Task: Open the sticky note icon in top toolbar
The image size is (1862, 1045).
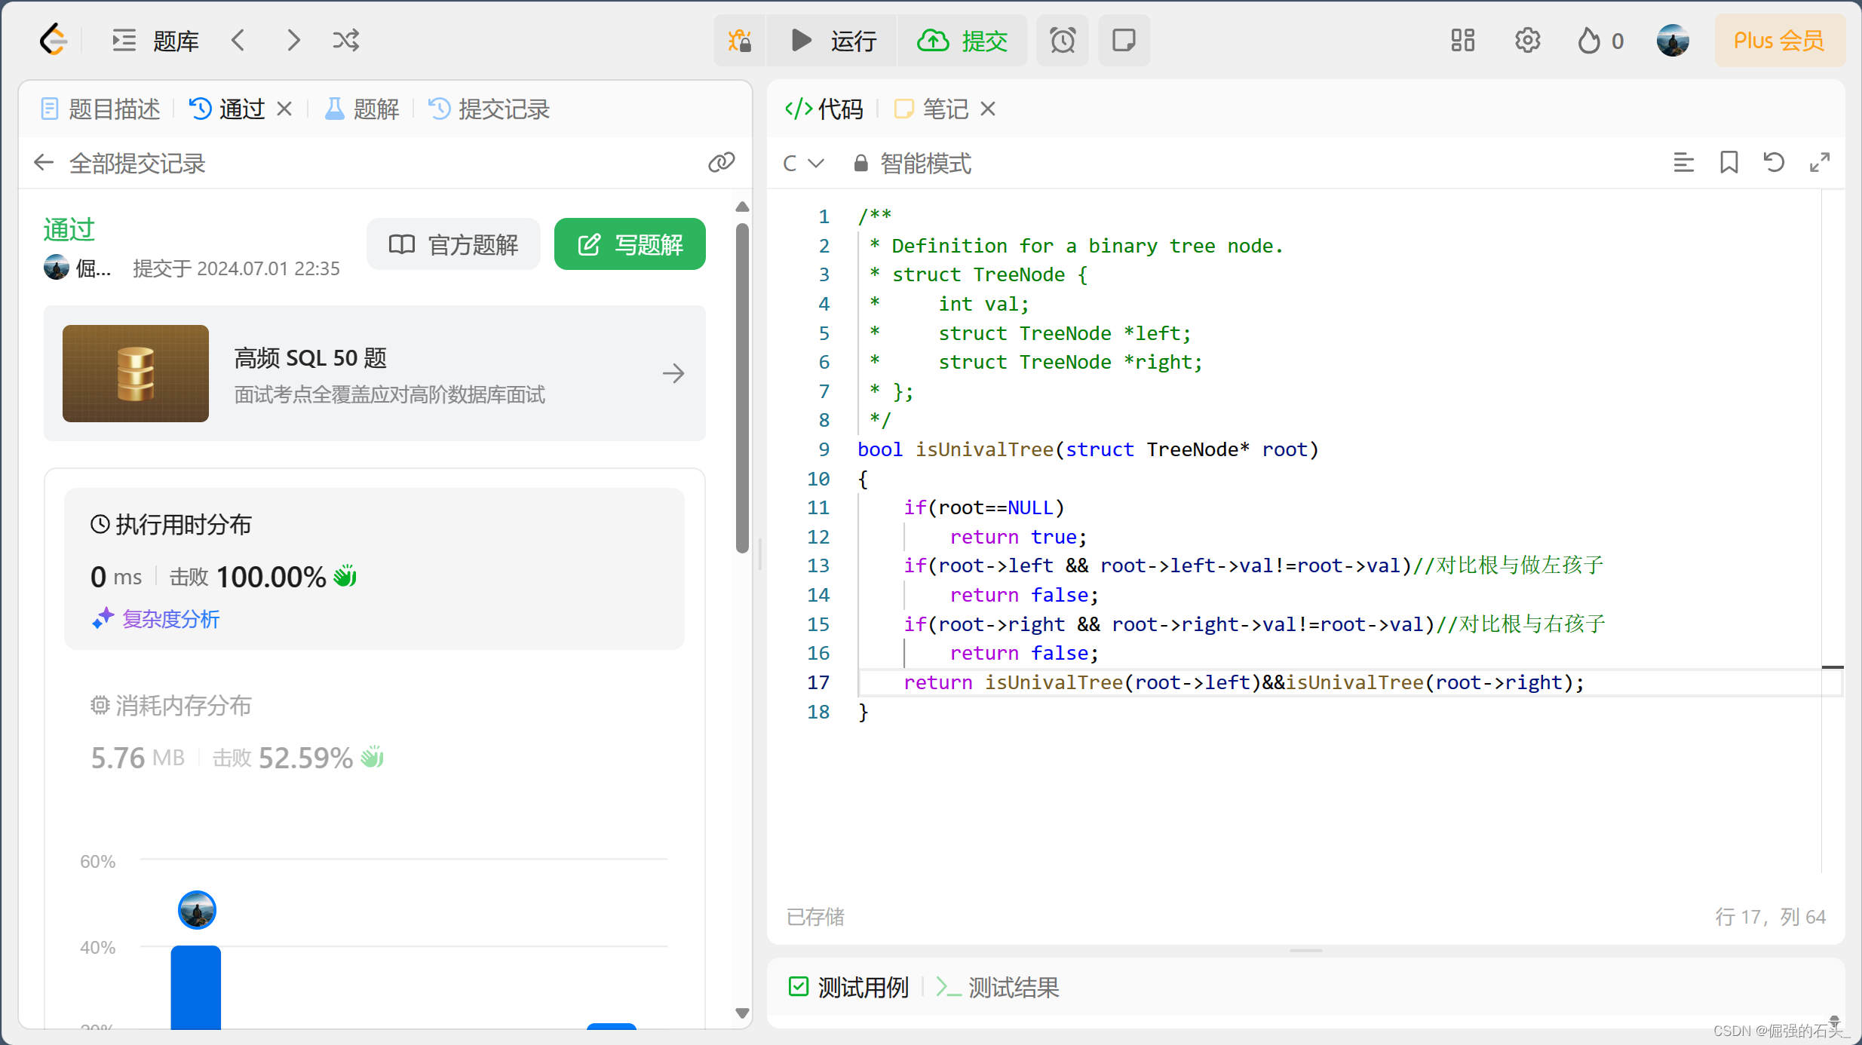Action: (x=1124, y=40)
